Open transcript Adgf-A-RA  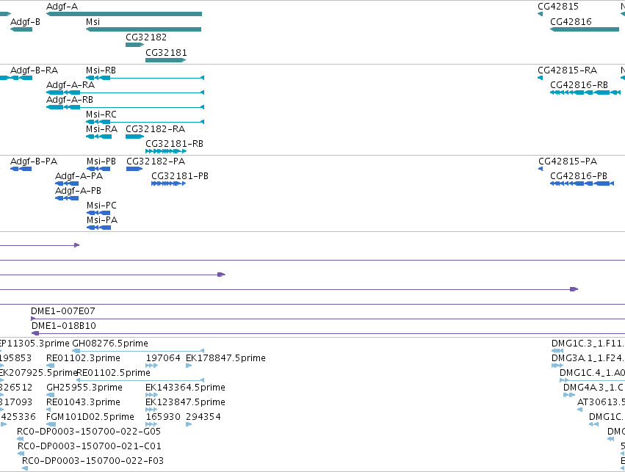(71, 85)
